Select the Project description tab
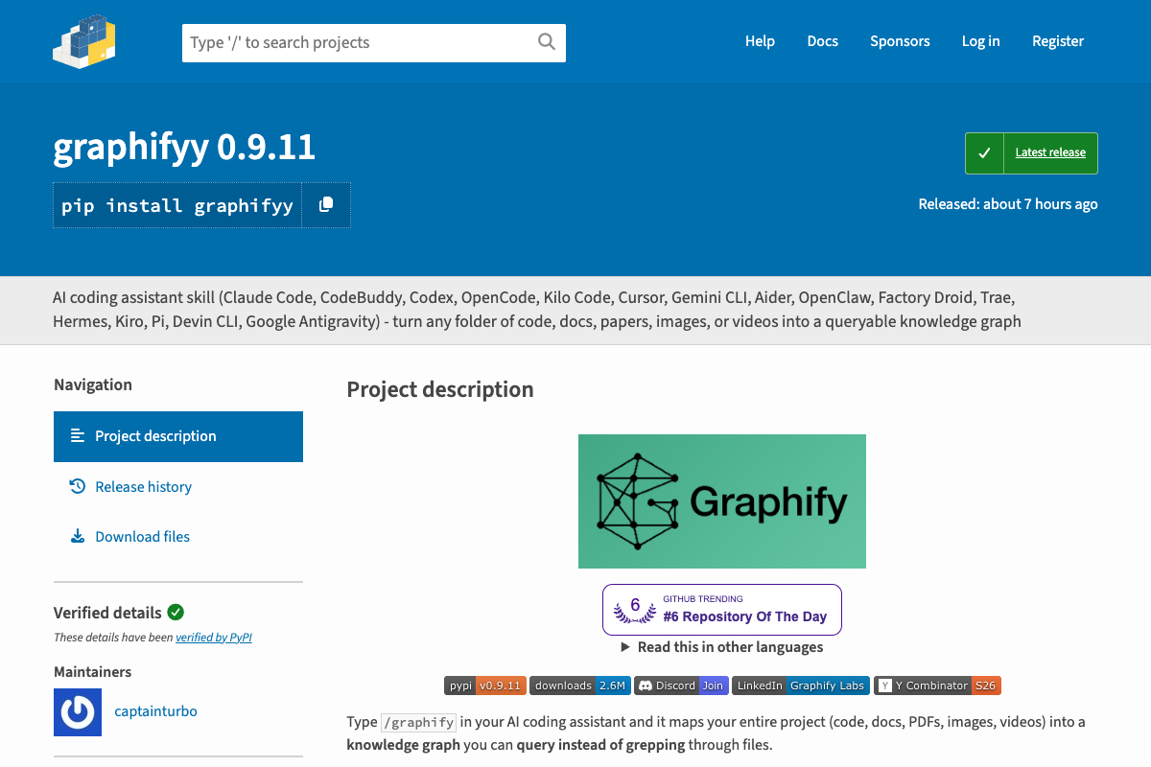The height and width of the screenshot is (767, 1151). point(178,436)
